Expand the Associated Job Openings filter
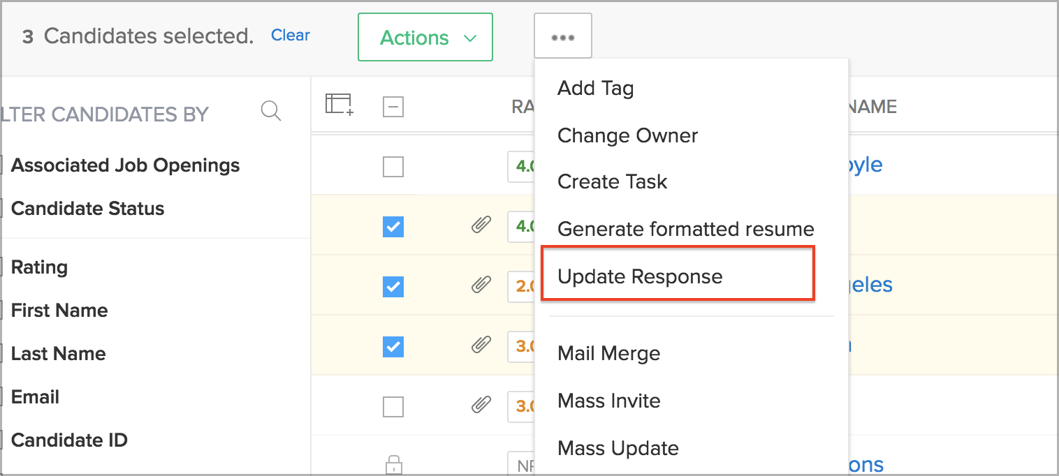This screenshot has width=1059, height=476. point(125,165)
